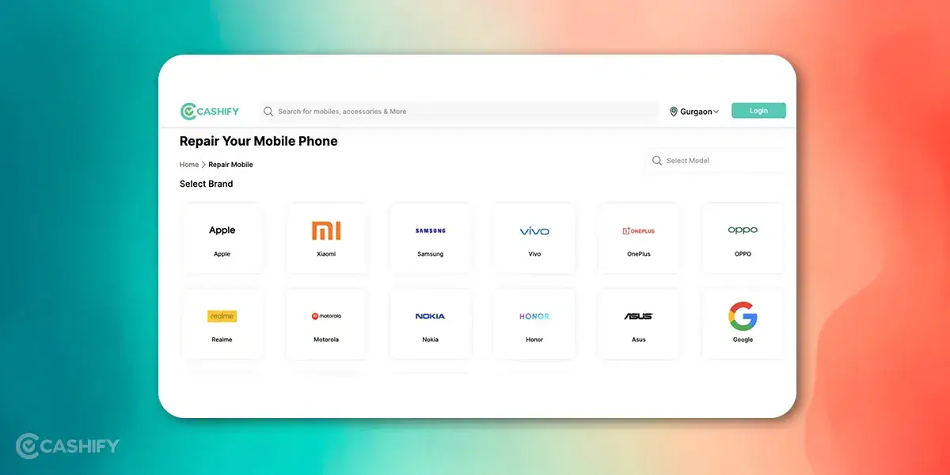The width and height of the screenshot is (950, 475).
Task: Click the Apple text label
Action: click(x=222, y=254)
